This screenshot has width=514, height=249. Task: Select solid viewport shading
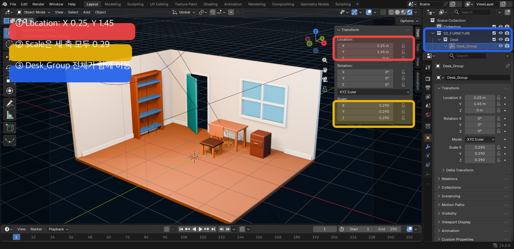pos(397,12)
